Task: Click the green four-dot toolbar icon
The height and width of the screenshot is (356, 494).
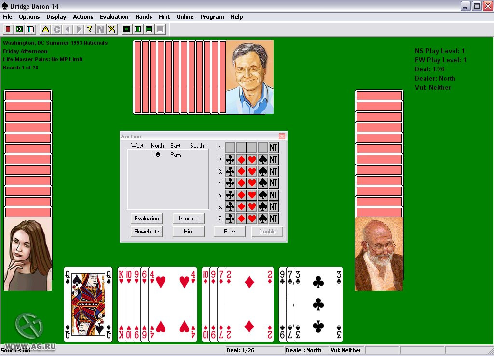Action: coord(19,29)
